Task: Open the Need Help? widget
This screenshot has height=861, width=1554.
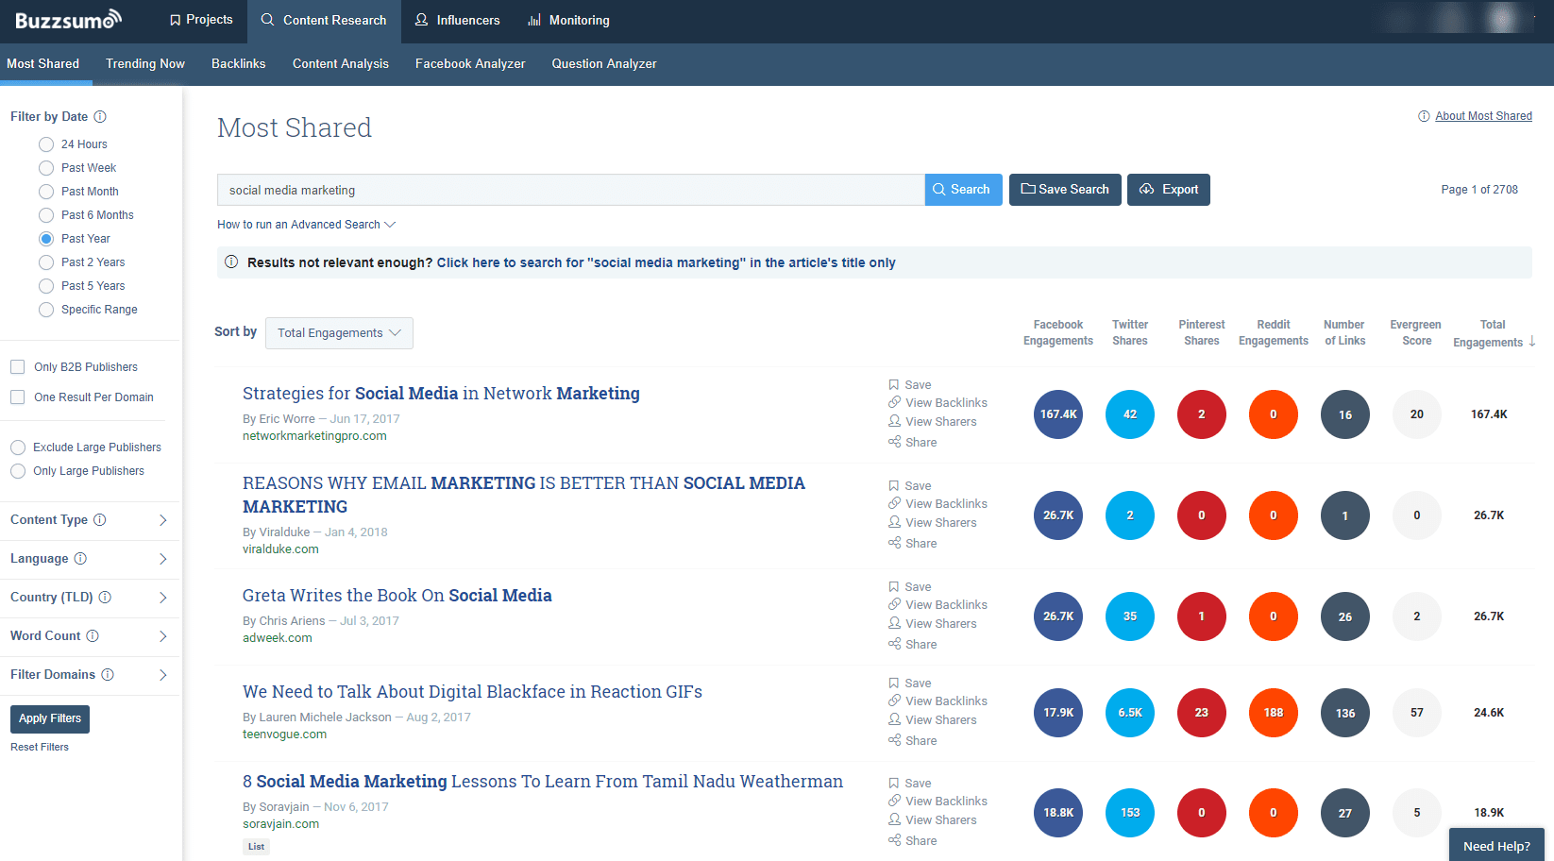Action: tap(1496, 845)
